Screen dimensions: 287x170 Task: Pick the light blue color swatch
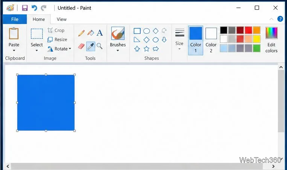(x=223, y=48)
